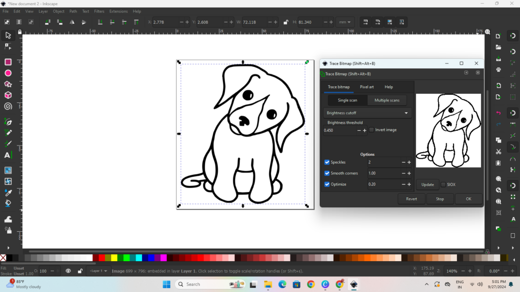Uncheck the Speckles checkbox
Image resolution: width=520 pixels, height=292 pixels.
pos(327,162)
